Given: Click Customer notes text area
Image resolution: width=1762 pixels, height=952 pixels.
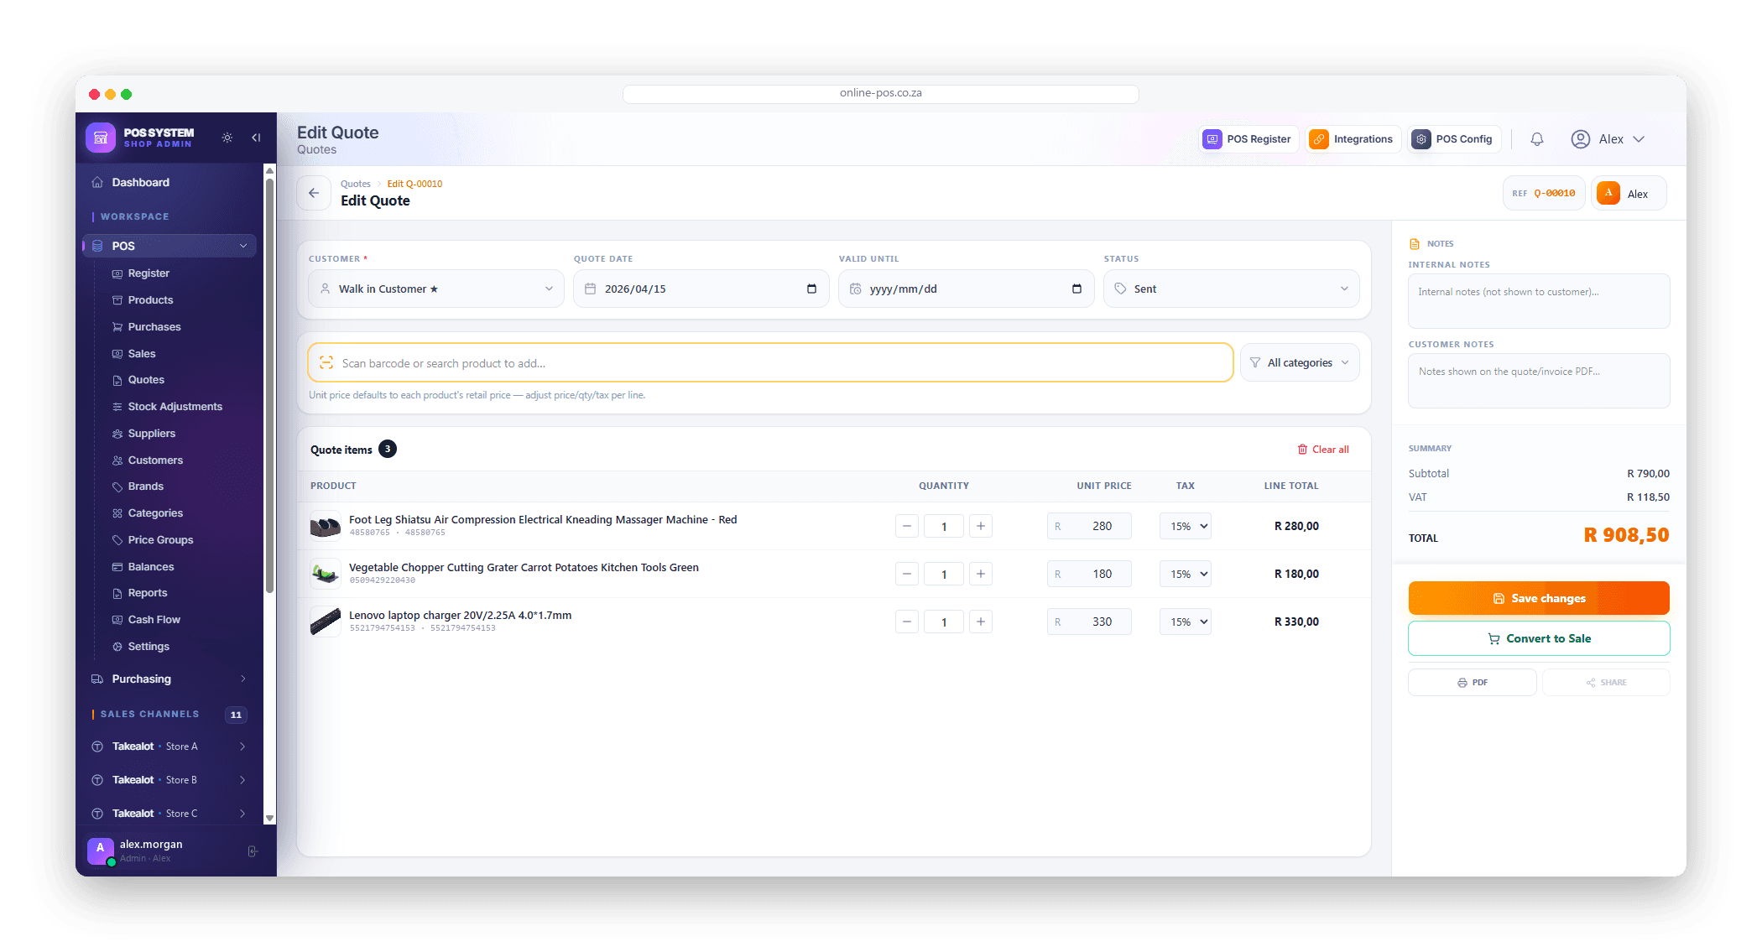Looking at the screenshot, I should point(1539,380).
